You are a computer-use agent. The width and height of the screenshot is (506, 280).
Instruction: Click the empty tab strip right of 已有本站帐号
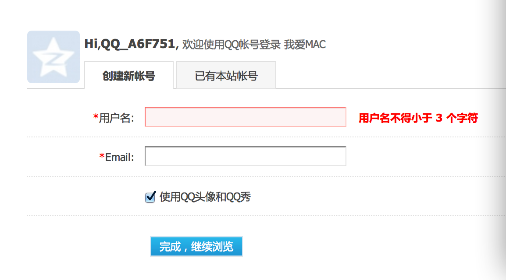coord(386,79)
